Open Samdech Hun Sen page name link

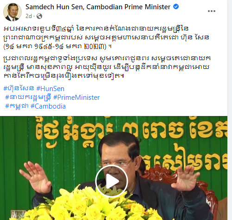(98, 7)
